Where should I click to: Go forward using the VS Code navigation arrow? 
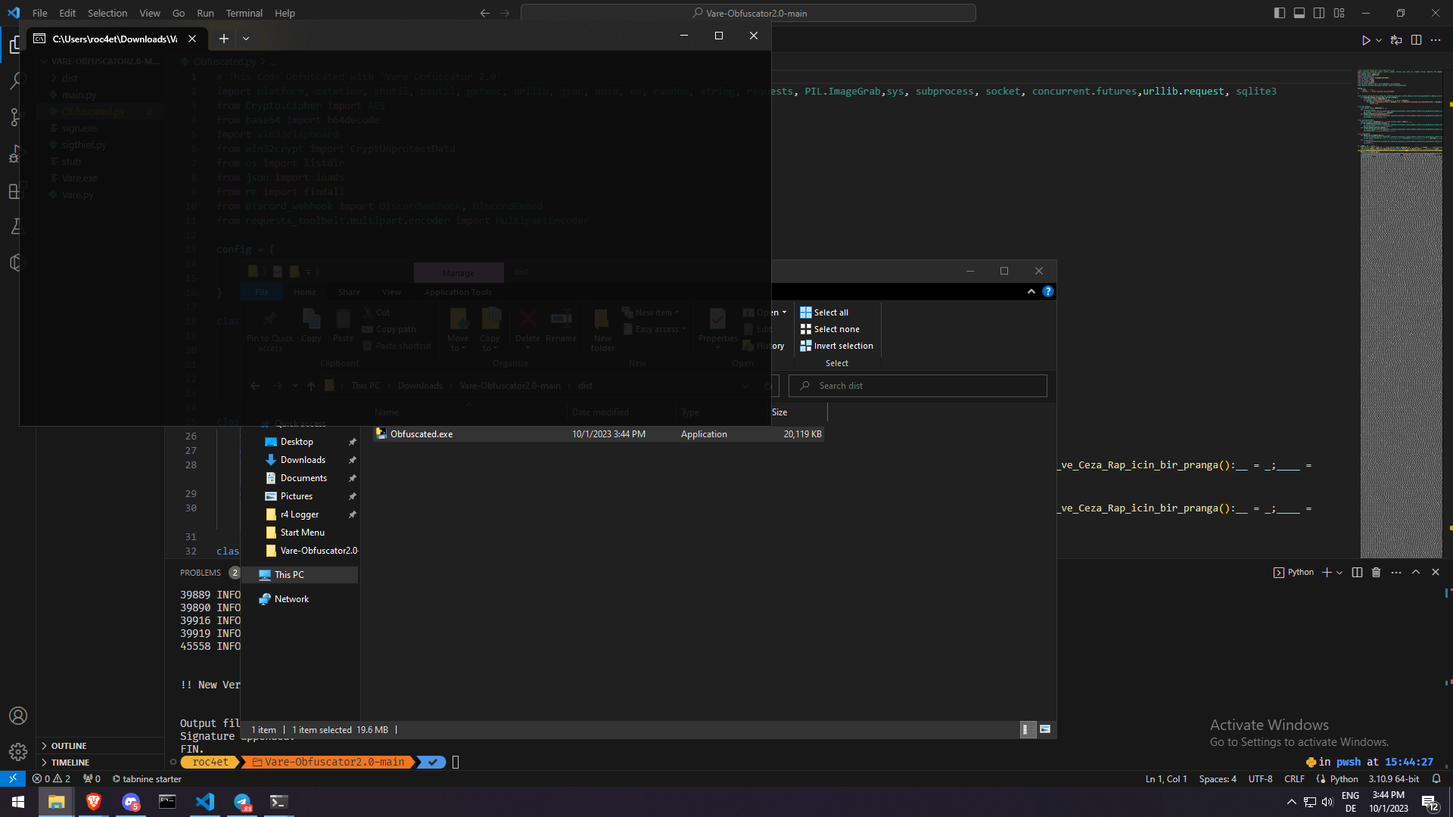[505, 13]
